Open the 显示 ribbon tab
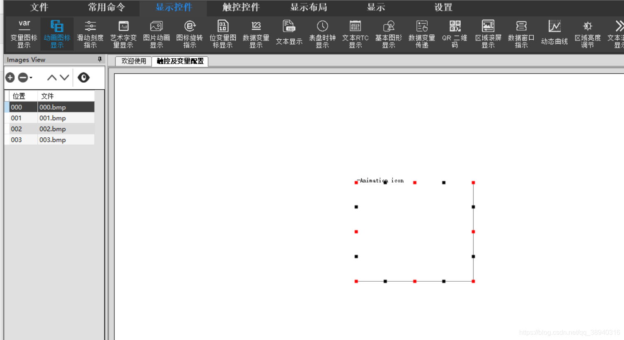Screen dimensions: 624x340 point(376,7)
